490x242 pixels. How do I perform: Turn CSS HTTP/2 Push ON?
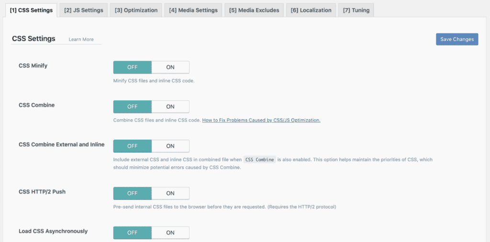[170, 193]
